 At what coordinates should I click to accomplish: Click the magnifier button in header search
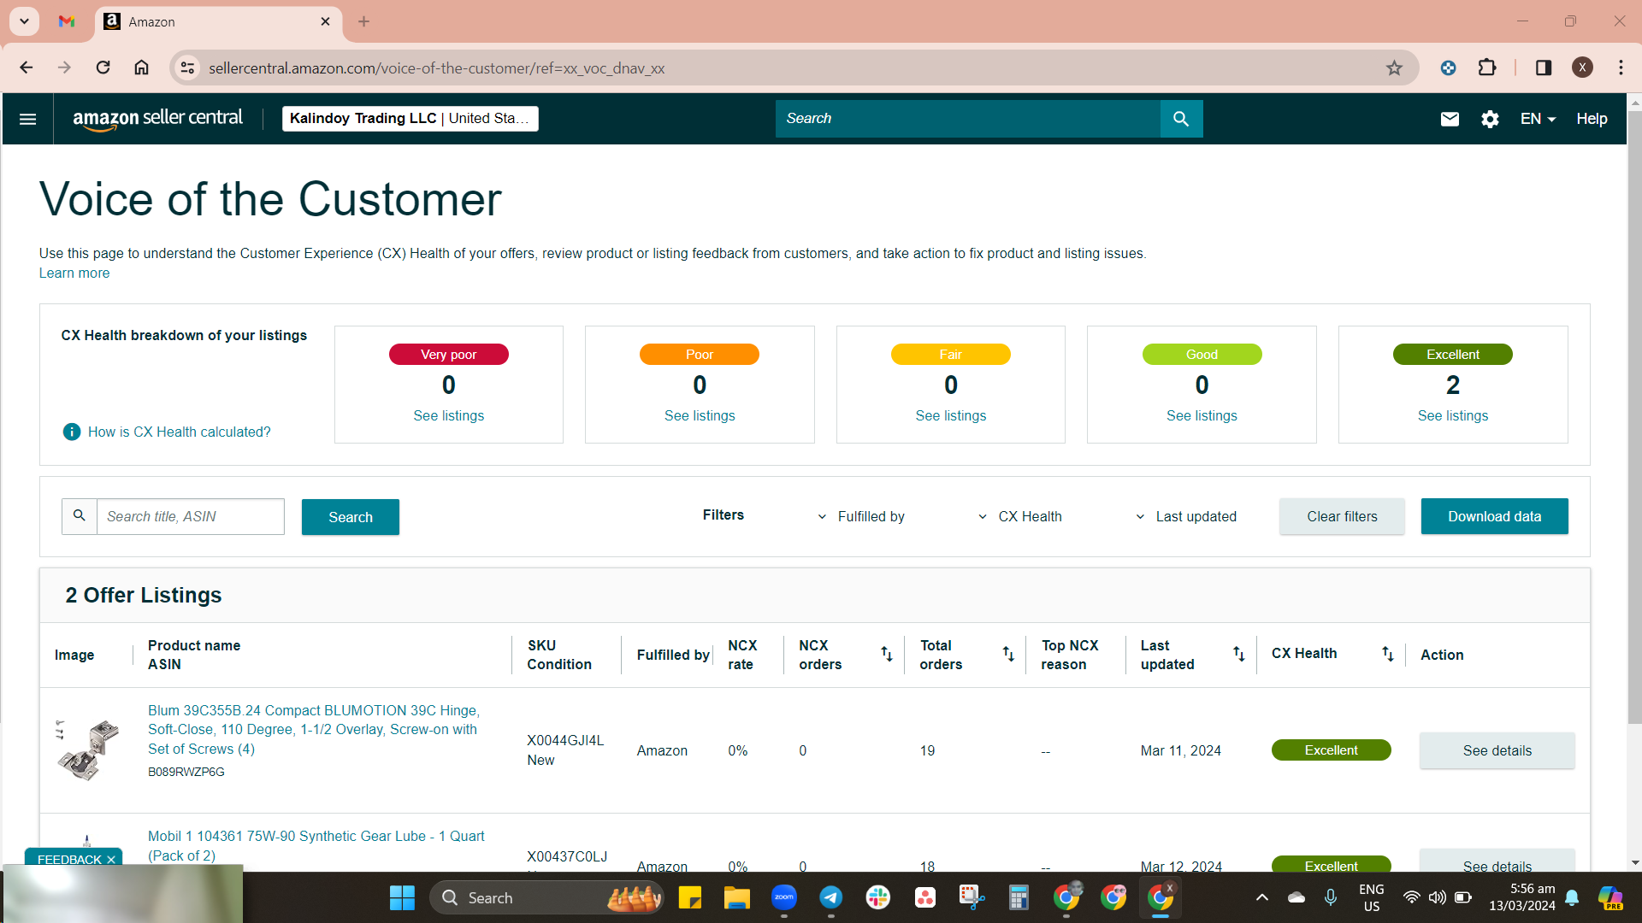click(1181, 119)
